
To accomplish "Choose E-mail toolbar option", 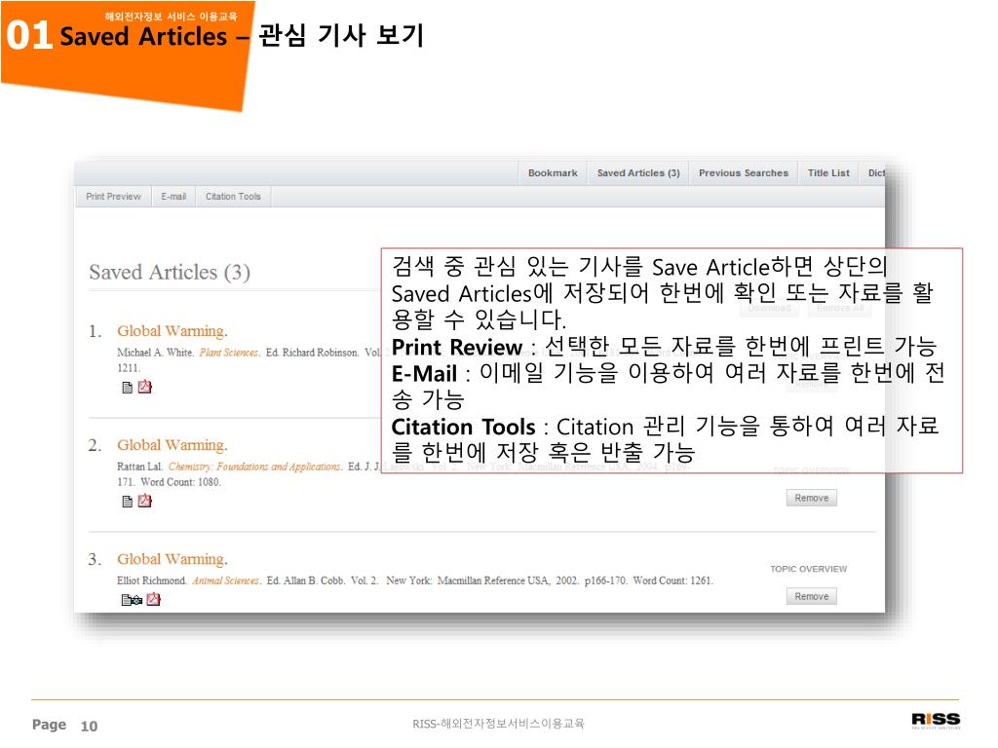I will pos(173,197).
